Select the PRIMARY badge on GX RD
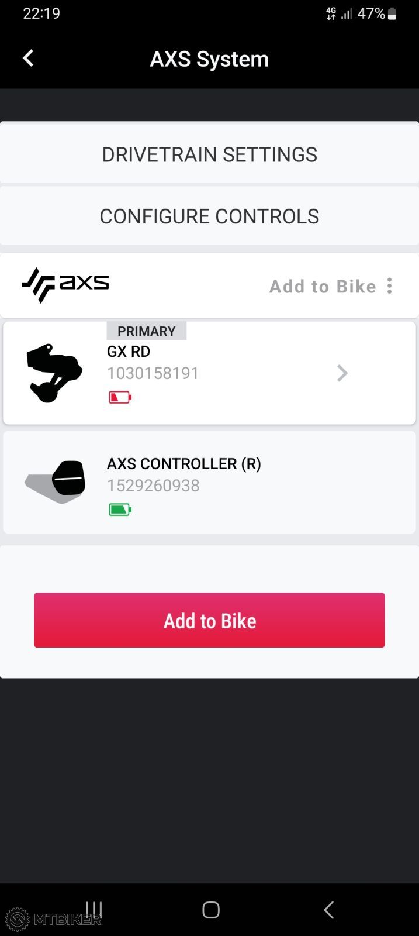The width and height of the screenshot is (419, 936). pyautogui.click(x=146, y=331)
